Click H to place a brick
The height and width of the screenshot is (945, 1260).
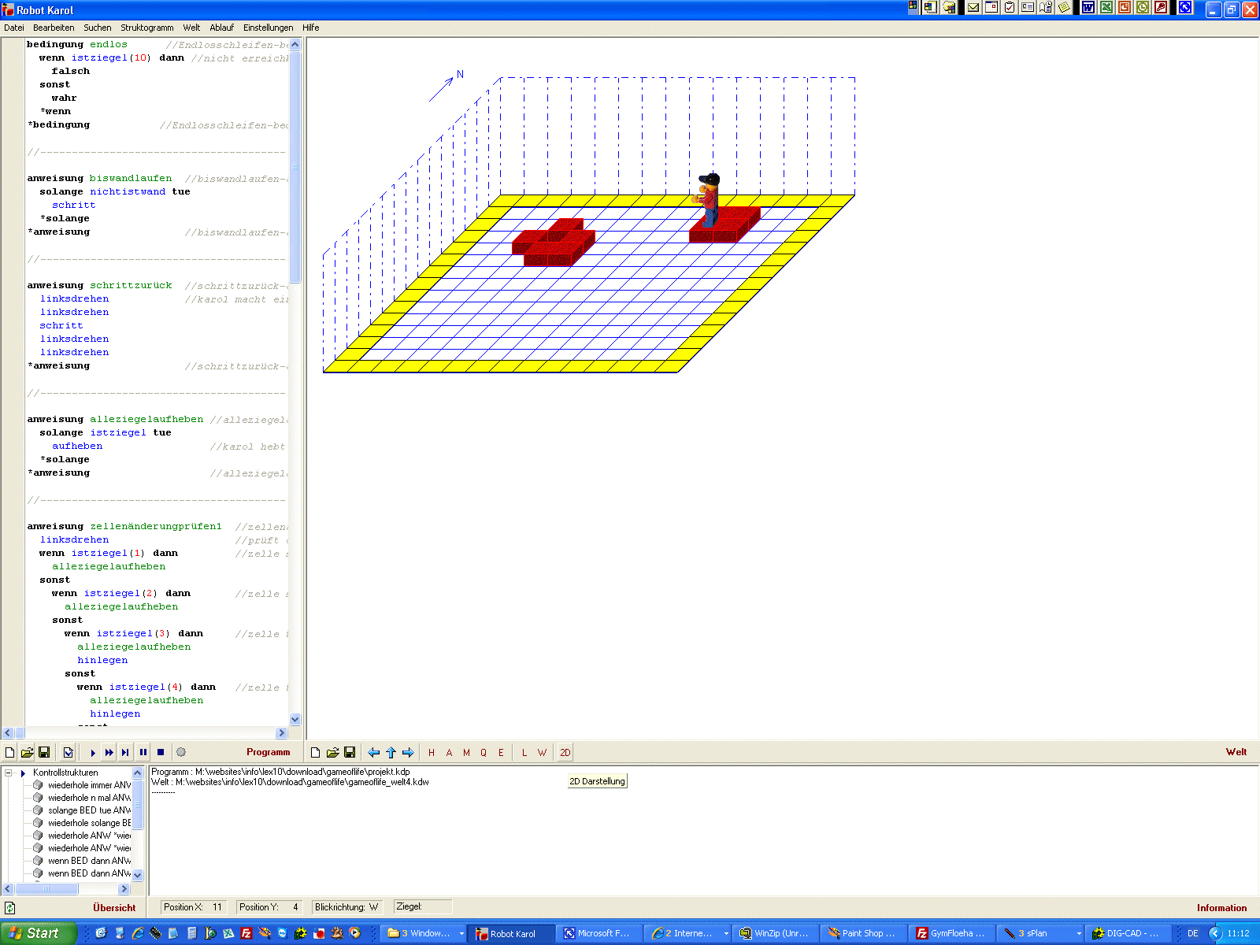[432, 752]
